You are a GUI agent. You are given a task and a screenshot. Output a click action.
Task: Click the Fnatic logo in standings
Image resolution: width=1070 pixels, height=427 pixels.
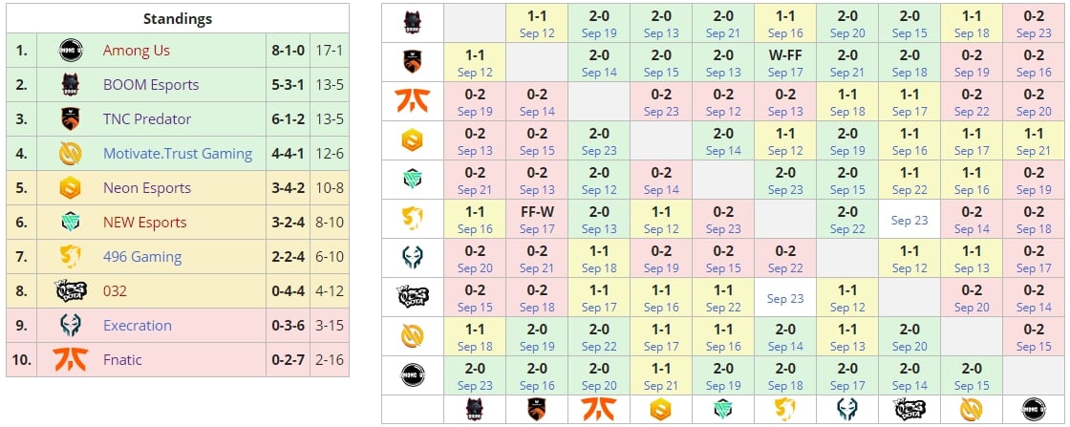pyautogui.click(x=71, y=360)
